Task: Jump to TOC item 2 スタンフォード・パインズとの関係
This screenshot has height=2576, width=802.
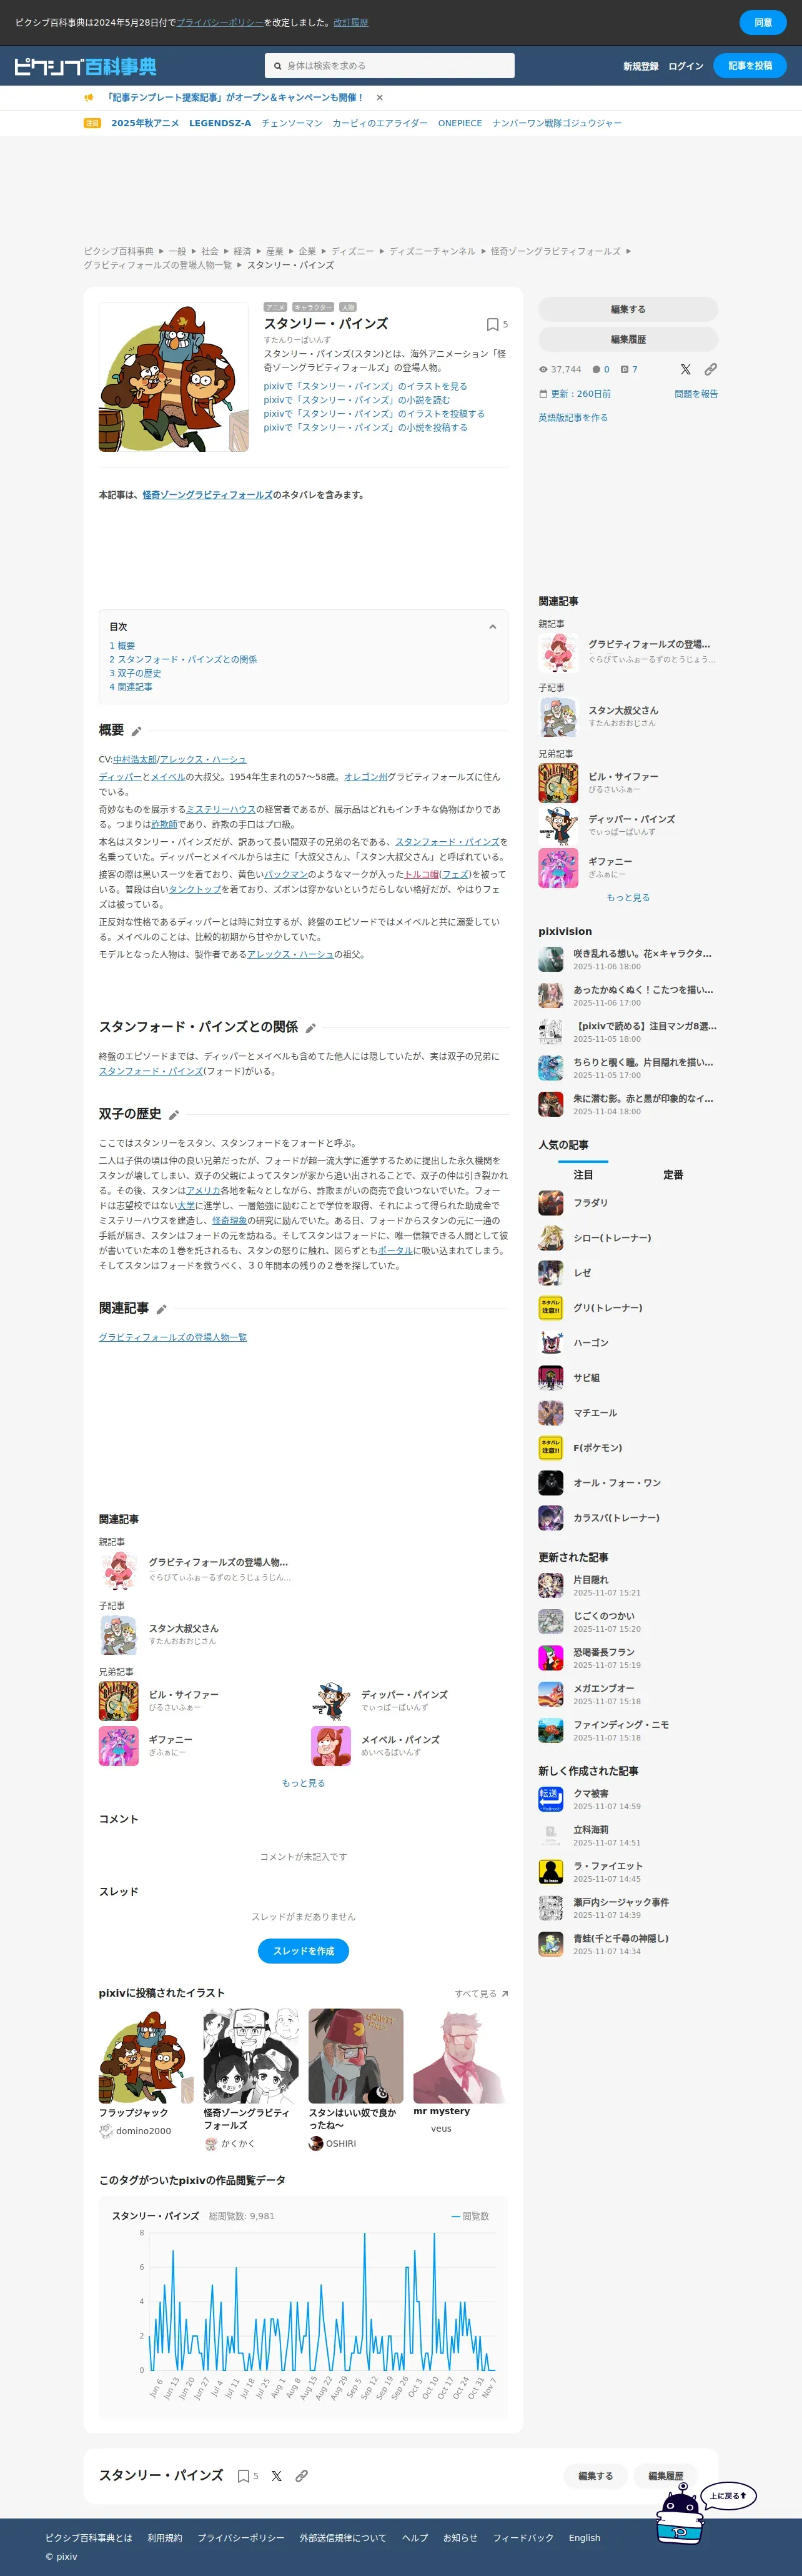Action: [183, 660]
